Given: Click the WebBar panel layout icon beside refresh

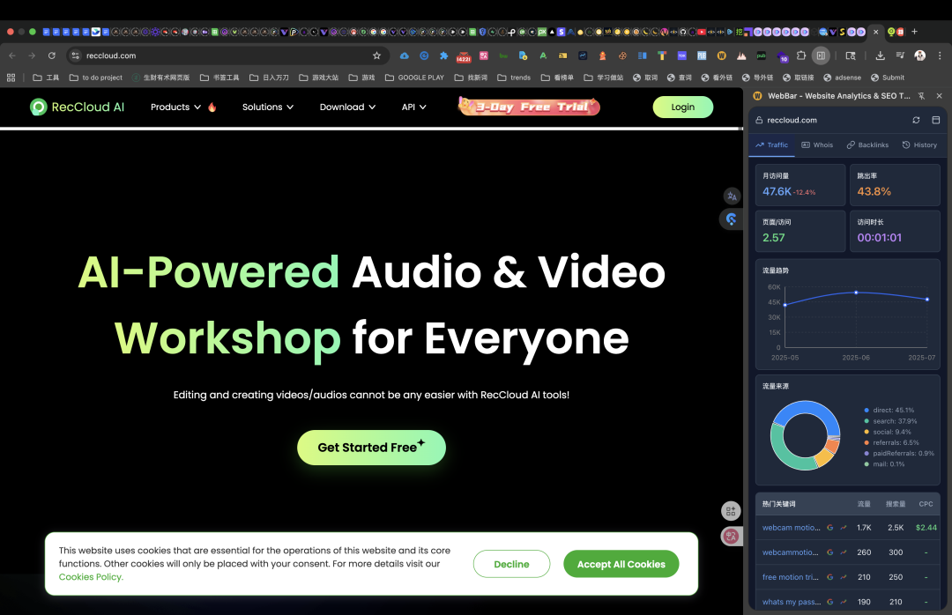Looking at the screenshot, I should 935,120.
